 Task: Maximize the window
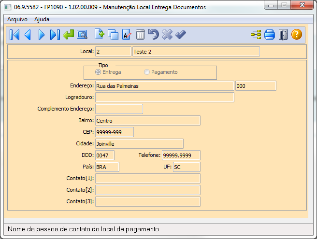click(x=284, y=5)
